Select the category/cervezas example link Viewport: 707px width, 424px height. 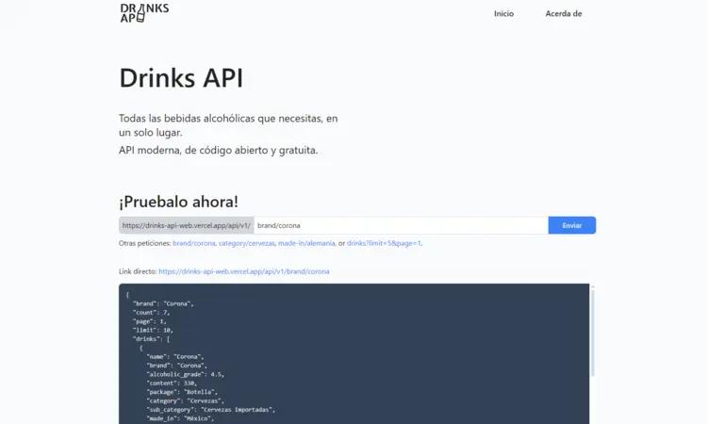coord(247,243)
